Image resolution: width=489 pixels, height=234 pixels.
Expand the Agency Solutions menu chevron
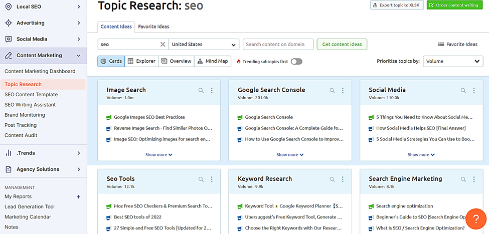(79, 169)
